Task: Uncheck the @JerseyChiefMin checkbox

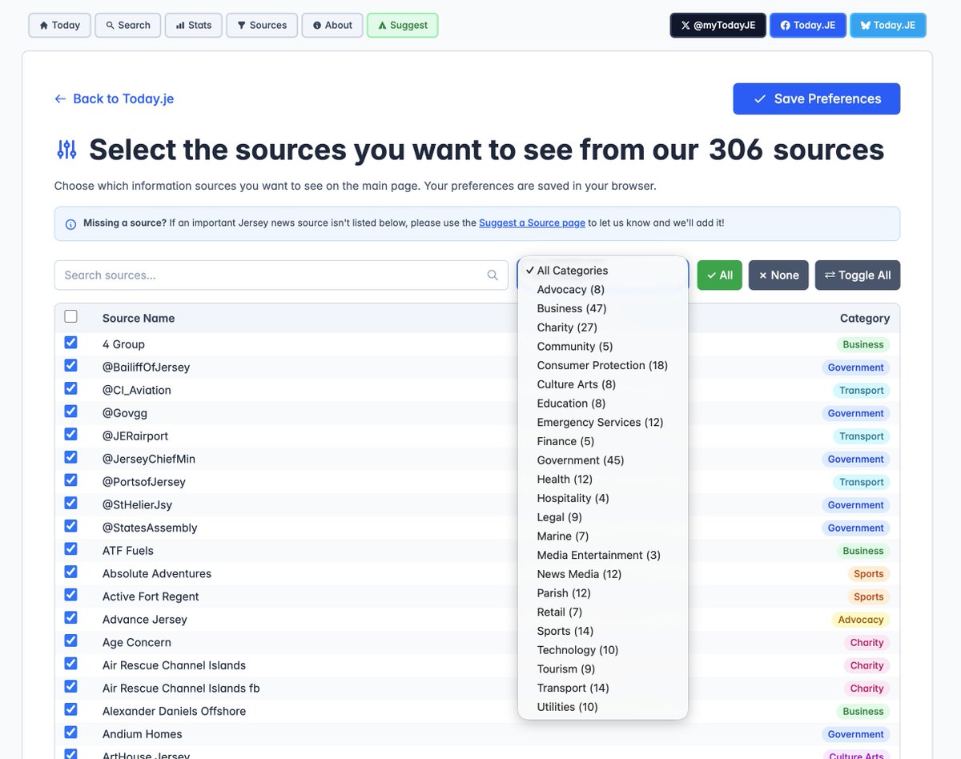Action: click(70, 457)
